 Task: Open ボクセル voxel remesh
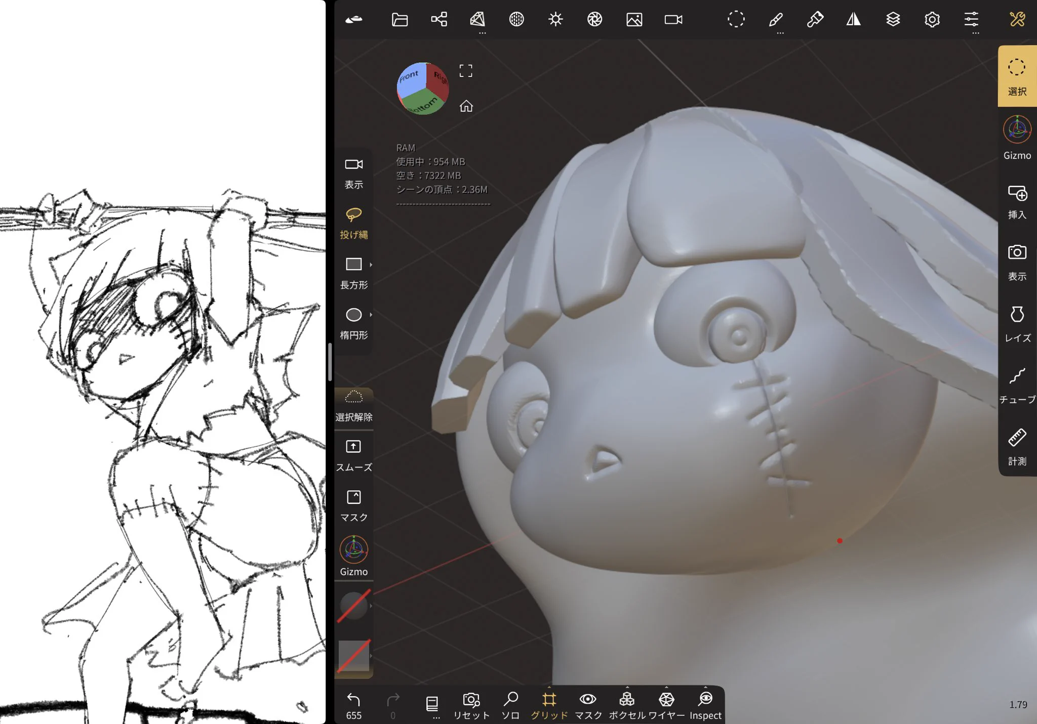coord(627,706)
